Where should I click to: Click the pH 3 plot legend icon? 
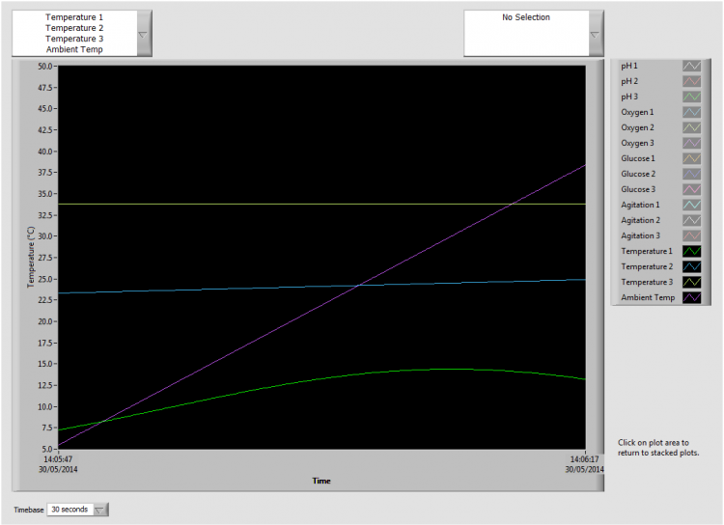pos(692,97)
